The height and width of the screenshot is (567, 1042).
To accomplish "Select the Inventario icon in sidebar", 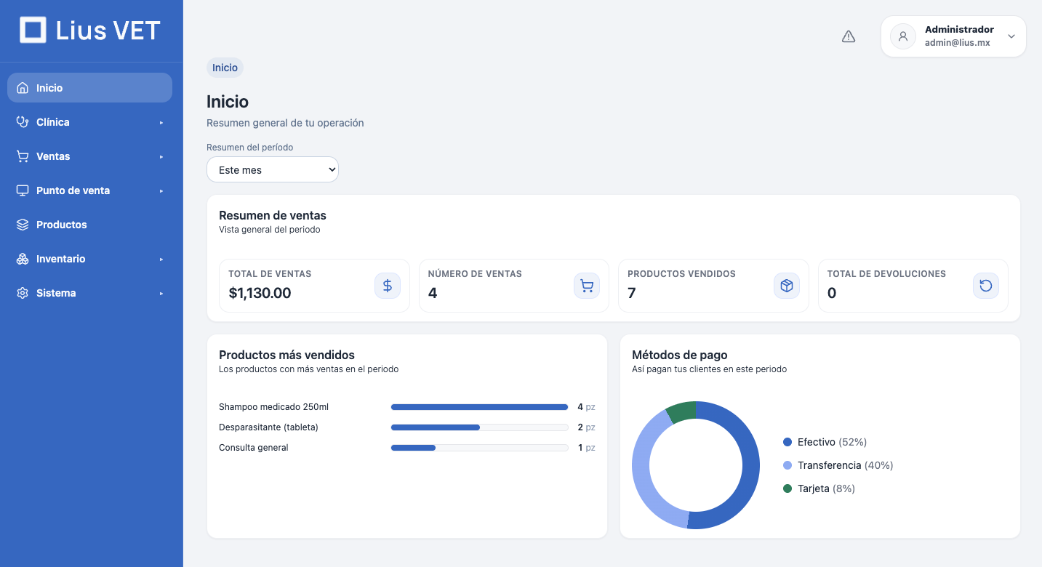I will pyautogui.click(x=23, y=258).
